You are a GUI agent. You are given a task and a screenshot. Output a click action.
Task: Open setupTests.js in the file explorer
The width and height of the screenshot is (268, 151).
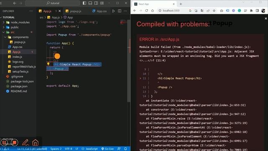(21, 72)
